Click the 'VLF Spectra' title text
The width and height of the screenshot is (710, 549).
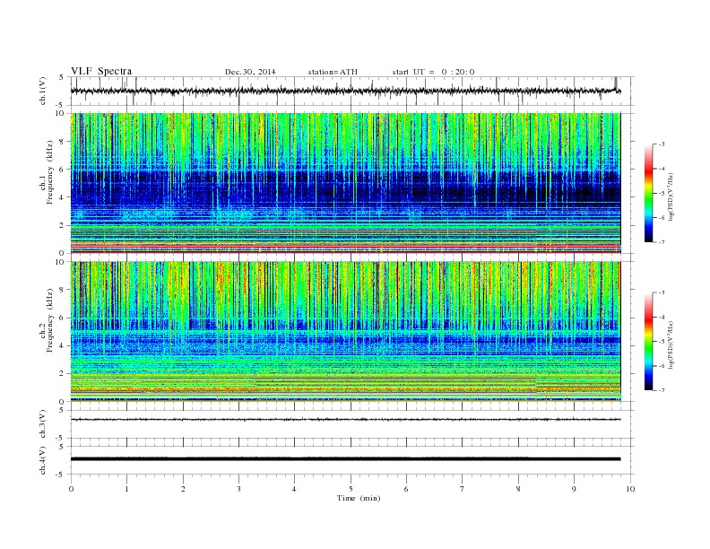(101, 71)
